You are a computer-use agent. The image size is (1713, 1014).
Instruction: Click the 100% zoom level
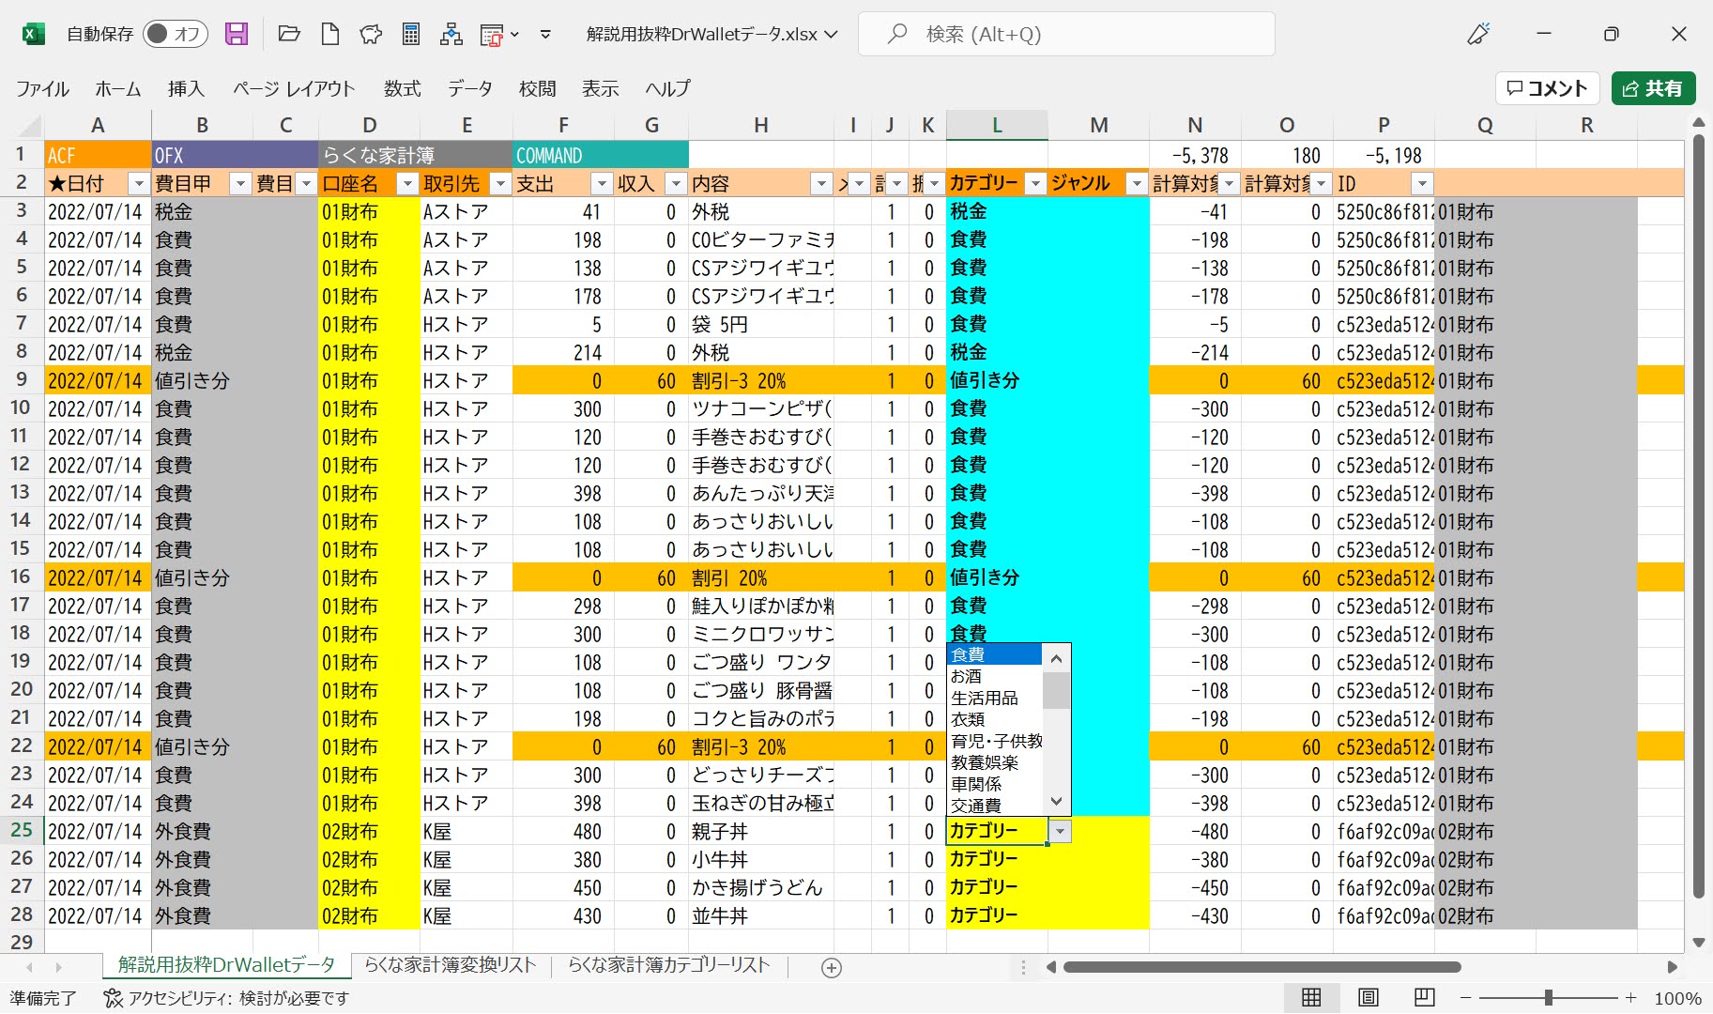(x=1677, y=998)
